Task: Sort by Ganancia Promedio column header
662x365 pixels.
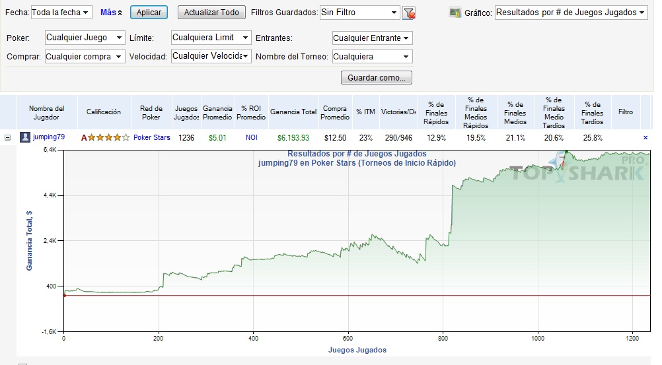Action: (217, 113)
